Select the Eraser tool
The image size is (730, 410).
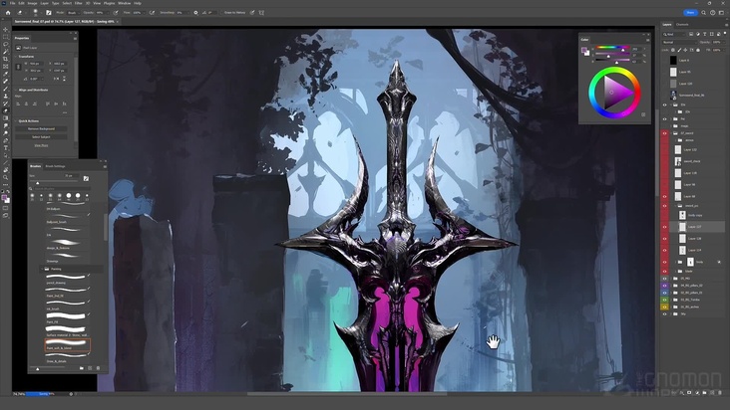[6, 111]
